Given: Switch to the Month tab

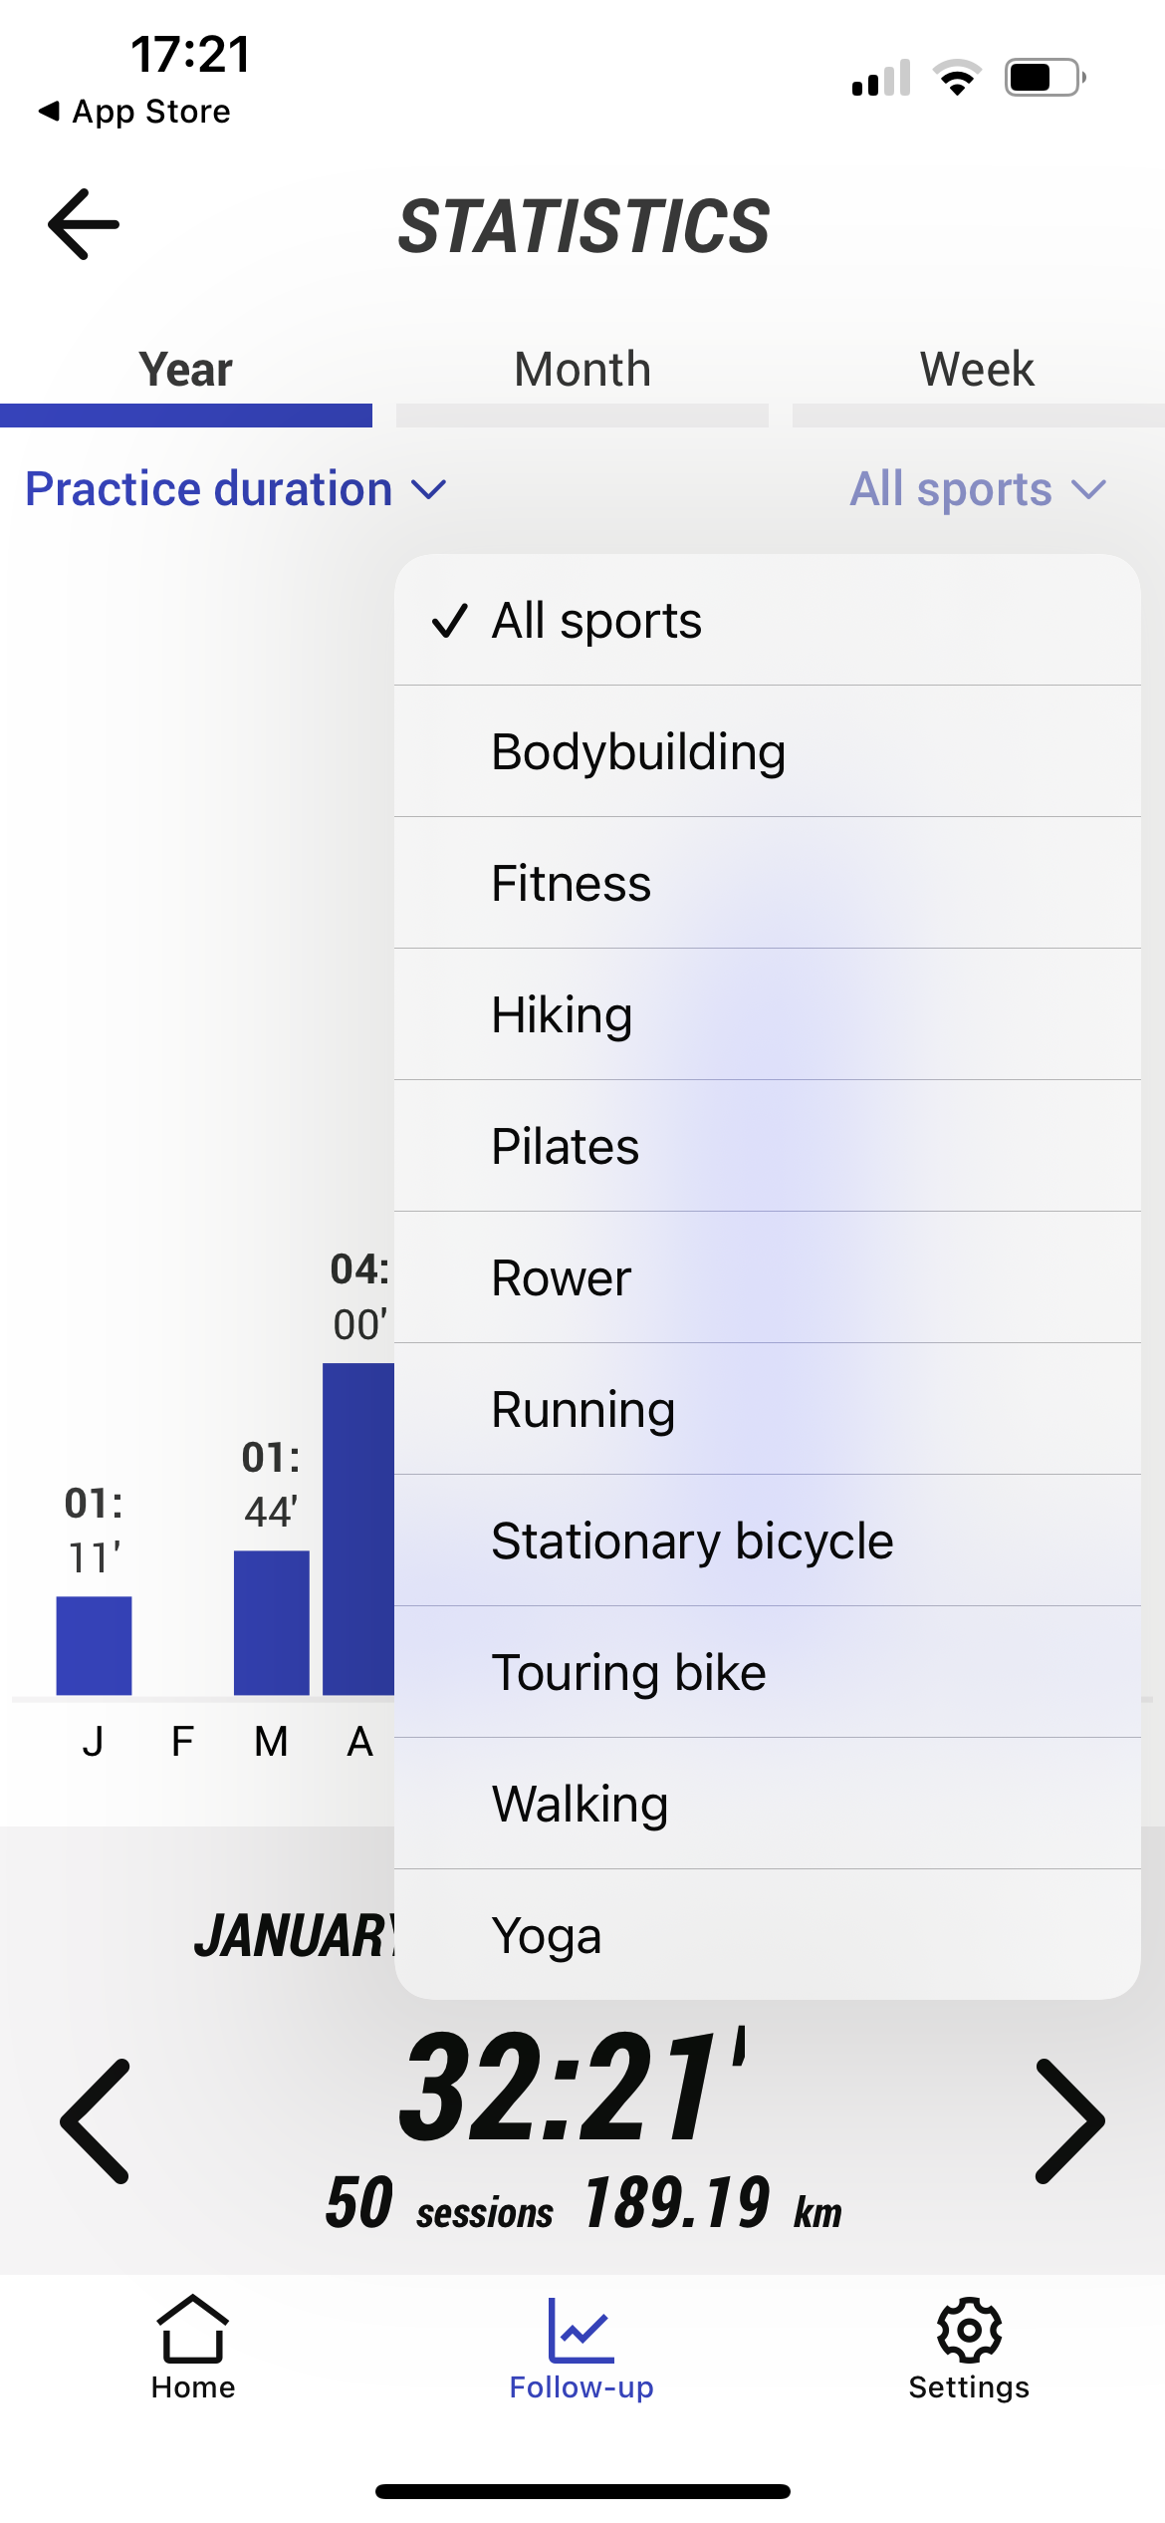Looking at the screenshot, I should click(x=582, y=371).
